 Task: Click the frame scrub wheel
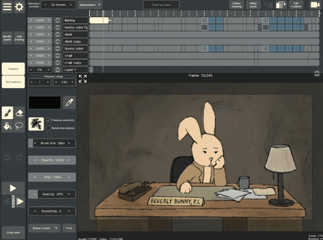point(13,201)
